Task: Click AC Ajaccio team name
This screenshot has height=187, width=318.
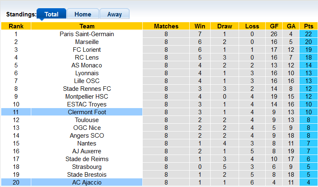Action: pos(87,182)
